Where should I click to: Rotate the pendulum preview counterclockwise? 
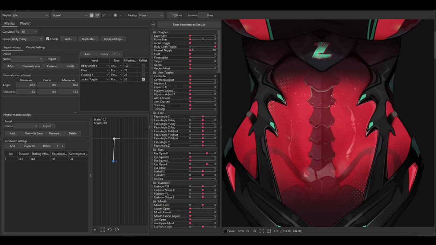point(109,229)
